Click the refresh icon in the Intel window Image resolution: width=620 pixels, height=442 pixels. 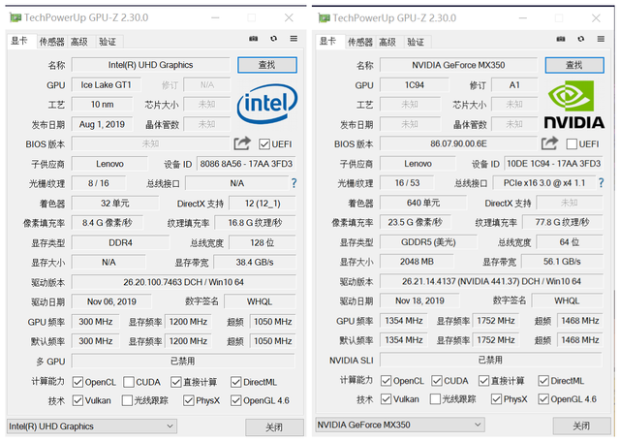(x=273, y=39)
